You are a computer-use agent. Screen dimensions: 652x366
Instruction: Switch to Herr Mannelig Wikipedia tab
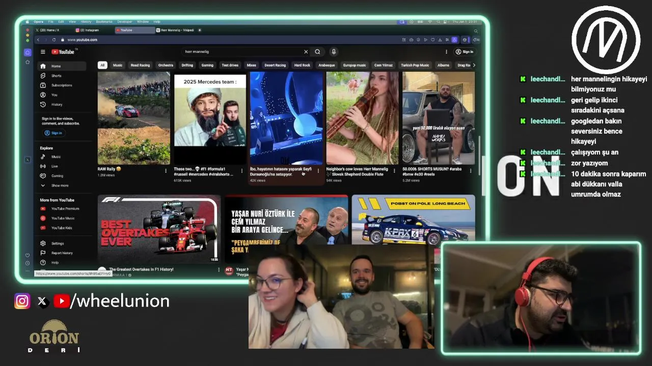tap(176, 30)
